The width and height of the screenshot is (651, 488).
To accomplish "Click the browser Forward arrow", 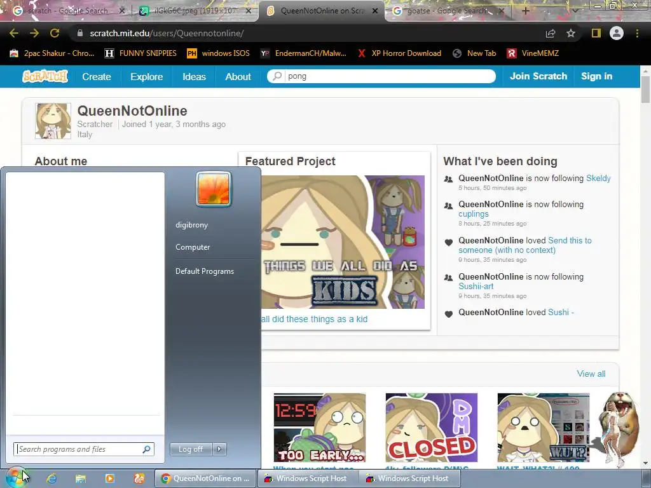I will tap(34, 33).
